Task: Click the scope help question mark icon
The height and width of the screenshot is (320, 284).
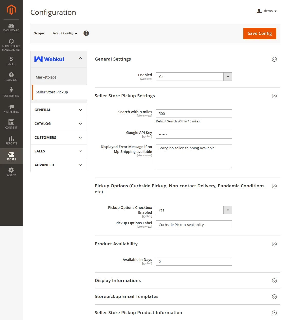Action: [x=86, y=33]
